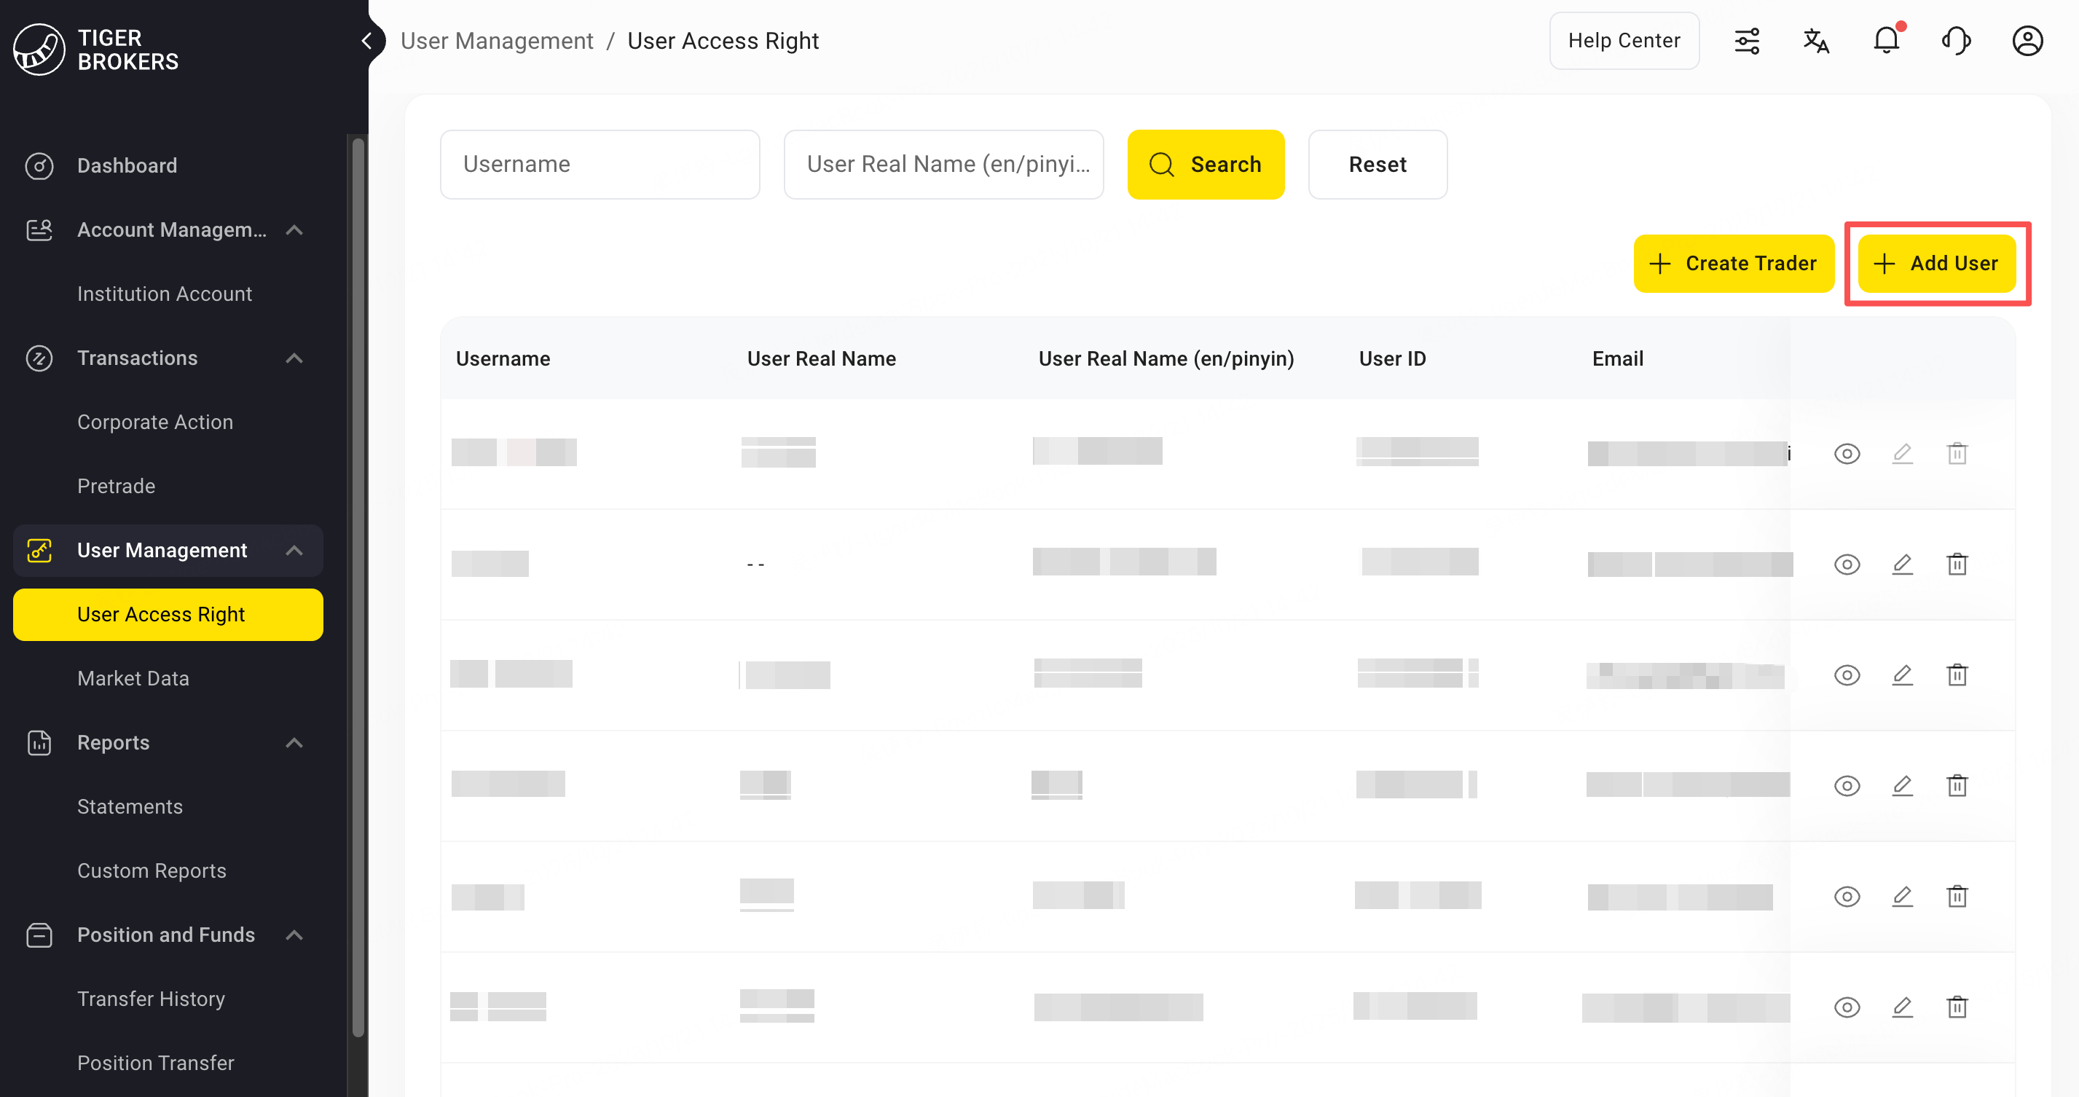Click the notification bell icon

tap(1885, 40)
